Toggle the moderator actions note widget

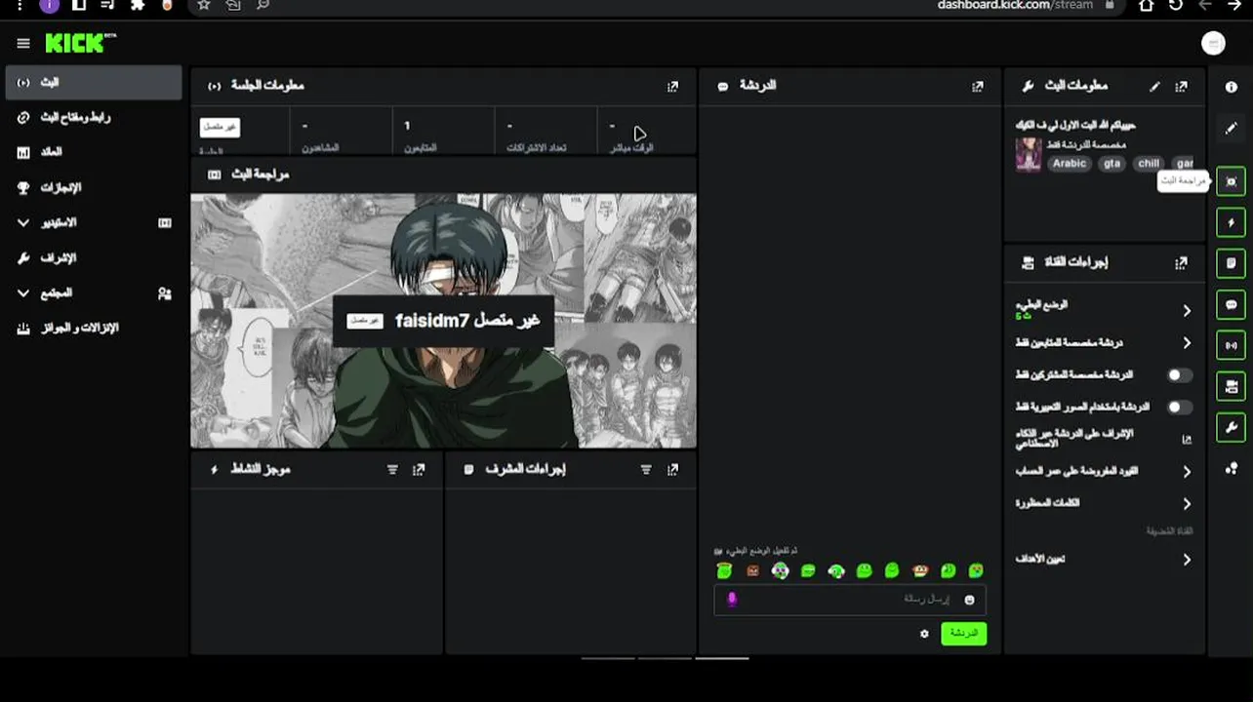point(1232,263)
